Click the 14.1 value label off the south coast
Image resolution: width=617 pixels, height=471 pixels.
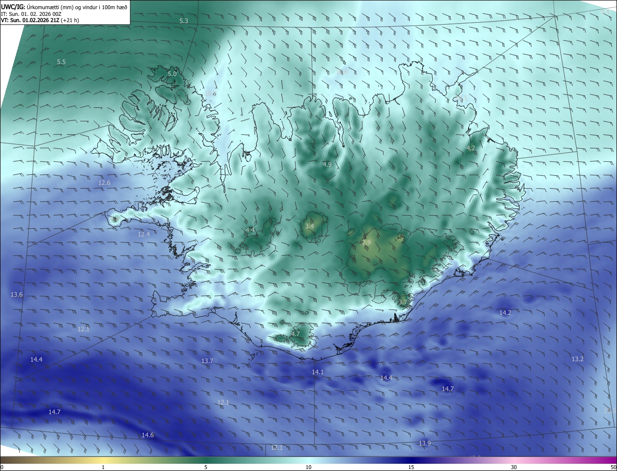click(318, 372)
